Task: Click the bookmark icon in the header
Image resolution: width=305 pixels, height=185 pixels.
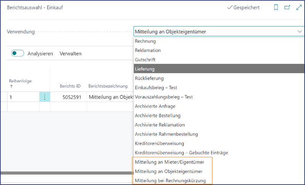Action: pyautogui.click(x=276, y=8)
